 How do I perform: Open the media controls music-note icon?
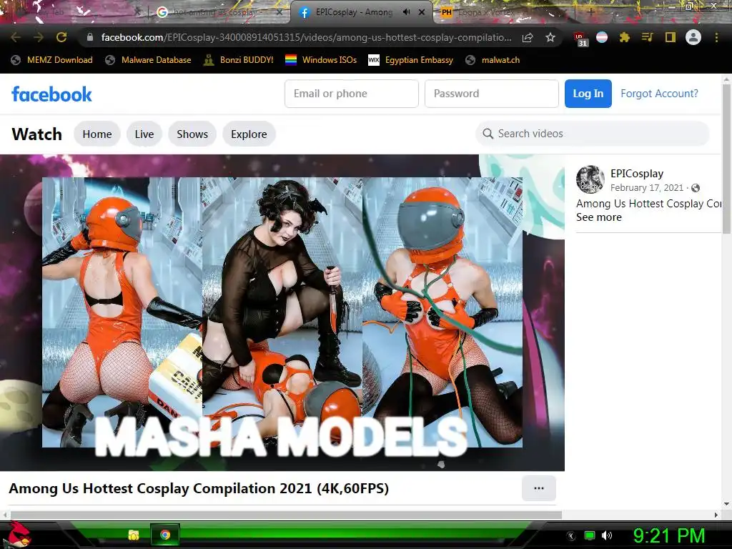pos(647,37)
